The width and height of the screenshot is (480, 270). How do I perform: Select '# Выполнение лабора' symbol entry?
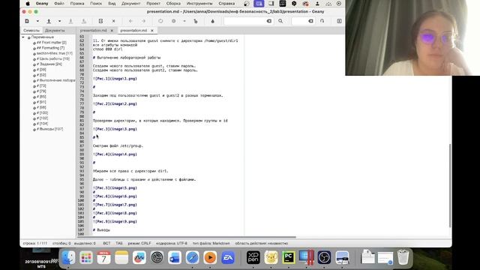tap(55, 80)
